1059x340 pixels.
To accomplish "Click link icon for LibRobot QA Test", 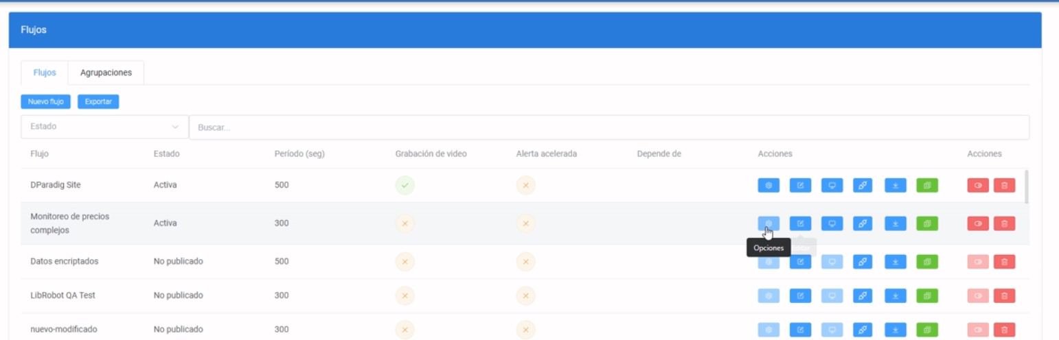I will coord(863,295).
